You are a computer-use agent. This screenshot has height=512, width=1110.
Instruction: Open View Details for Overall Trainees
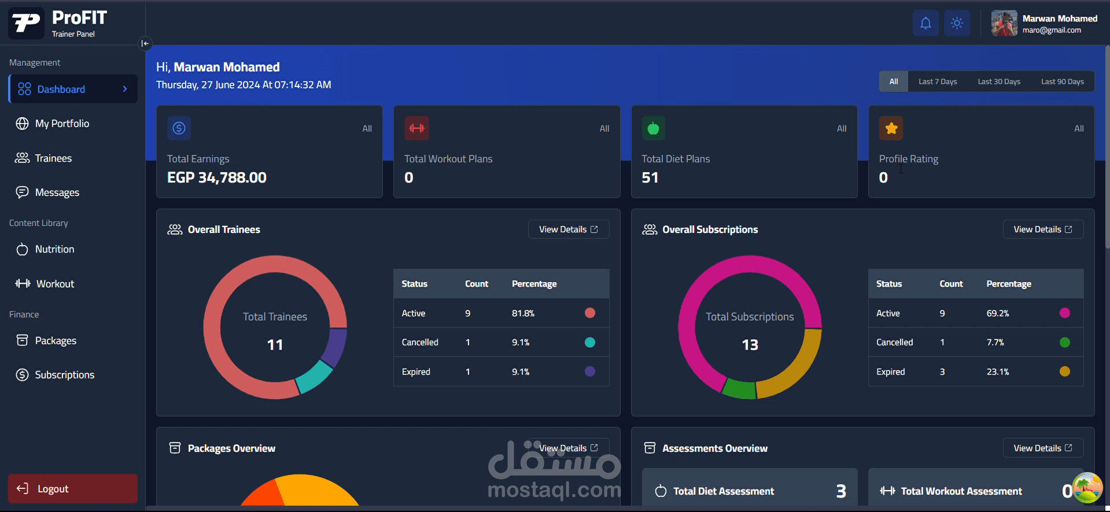(569, 229)
